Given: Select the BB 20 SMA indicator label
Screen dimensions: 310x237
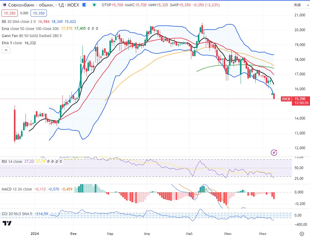Looking at the screenshot, I should (19, 22).
